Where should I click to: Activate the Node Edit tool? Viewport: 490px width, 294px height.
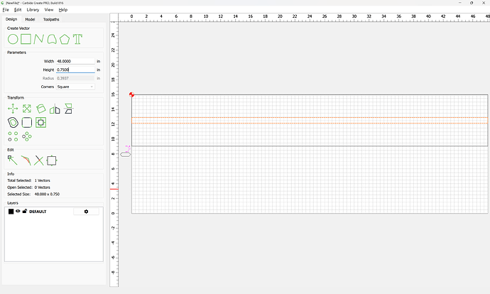[13, 160]
